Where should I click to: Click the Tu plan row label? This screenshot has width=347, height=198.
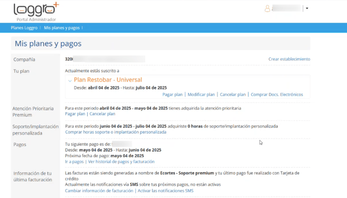(x=21, y=71)
